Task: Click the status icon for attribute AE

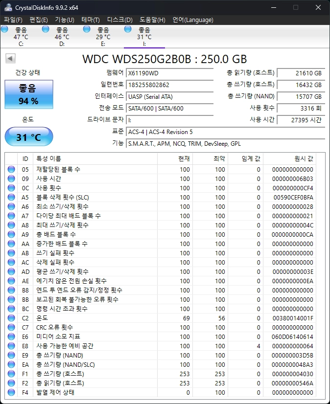Action: click(x=11, y=281)
